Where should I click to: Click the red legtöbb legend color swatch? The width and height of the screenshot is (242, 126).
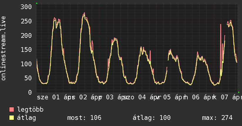12,110
